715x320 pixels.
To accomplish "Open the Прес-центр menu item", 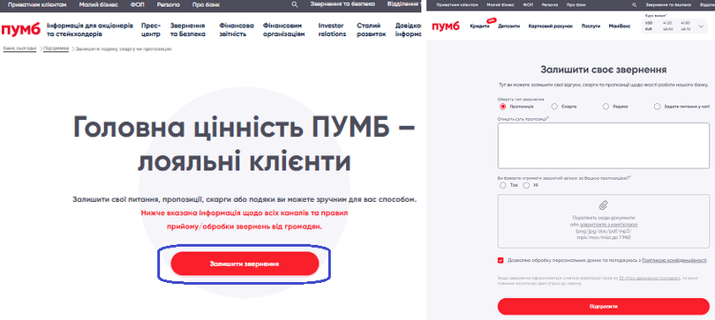I will 150,30.
